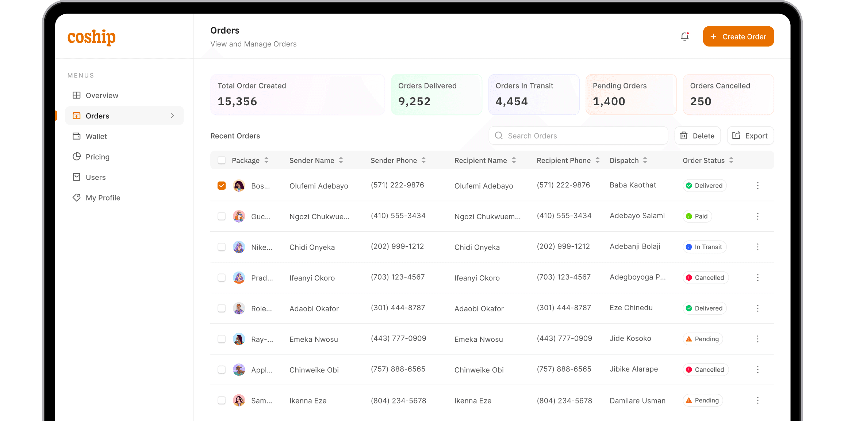
Task: Click the coship logo
Action: click(x=91, y=37)
